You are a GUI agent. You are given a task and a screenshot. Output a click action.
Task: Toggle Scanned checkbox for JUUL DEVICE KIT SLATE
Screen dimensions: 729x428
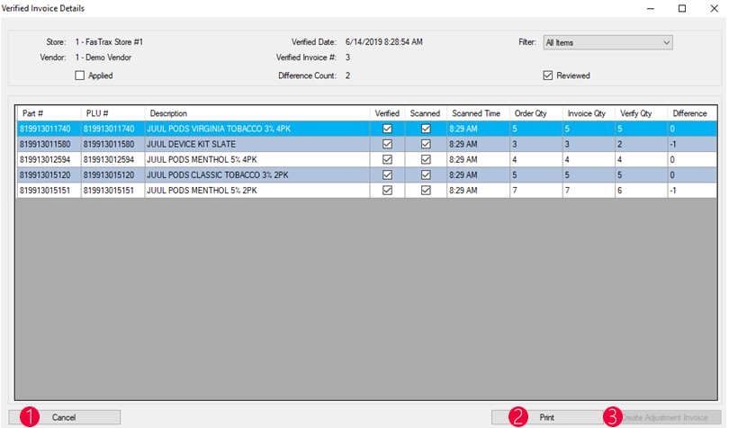426,144
